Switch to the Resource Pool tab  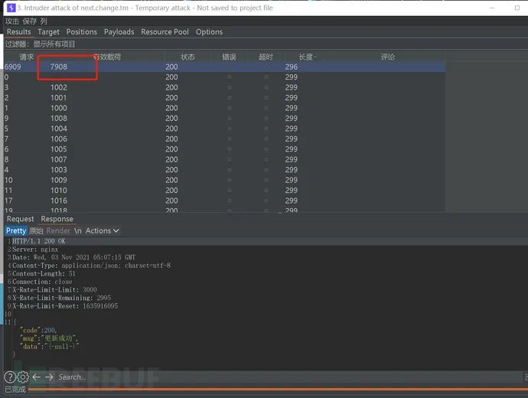tap(165, 32)
